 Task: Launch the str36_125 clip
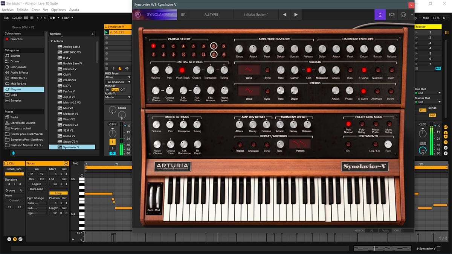tap(107, 32)
